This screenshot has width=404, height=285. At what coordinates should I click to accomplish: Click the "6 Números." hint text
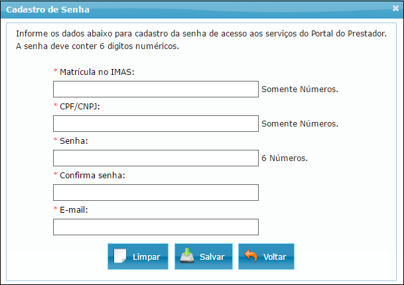(285, 159)
